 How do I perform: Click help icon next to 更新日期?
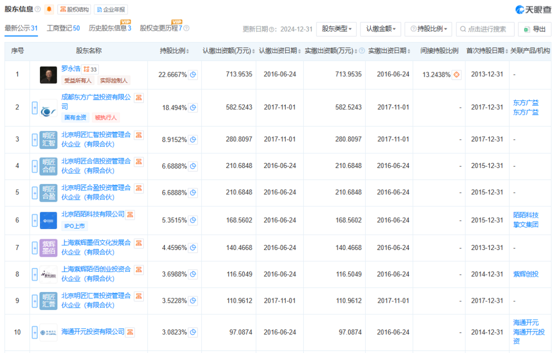[x=271, y=29]
